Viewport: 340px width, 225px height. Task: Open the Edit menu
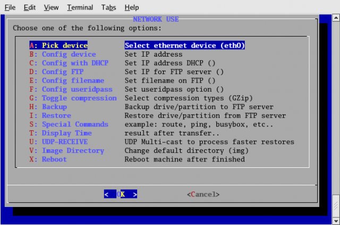[30, 7]
